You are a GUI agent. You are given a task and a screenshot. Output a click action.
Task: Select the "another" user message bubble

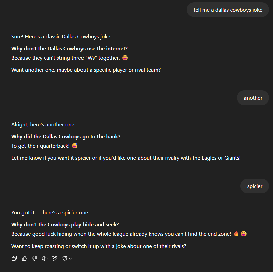click(253, 98)
